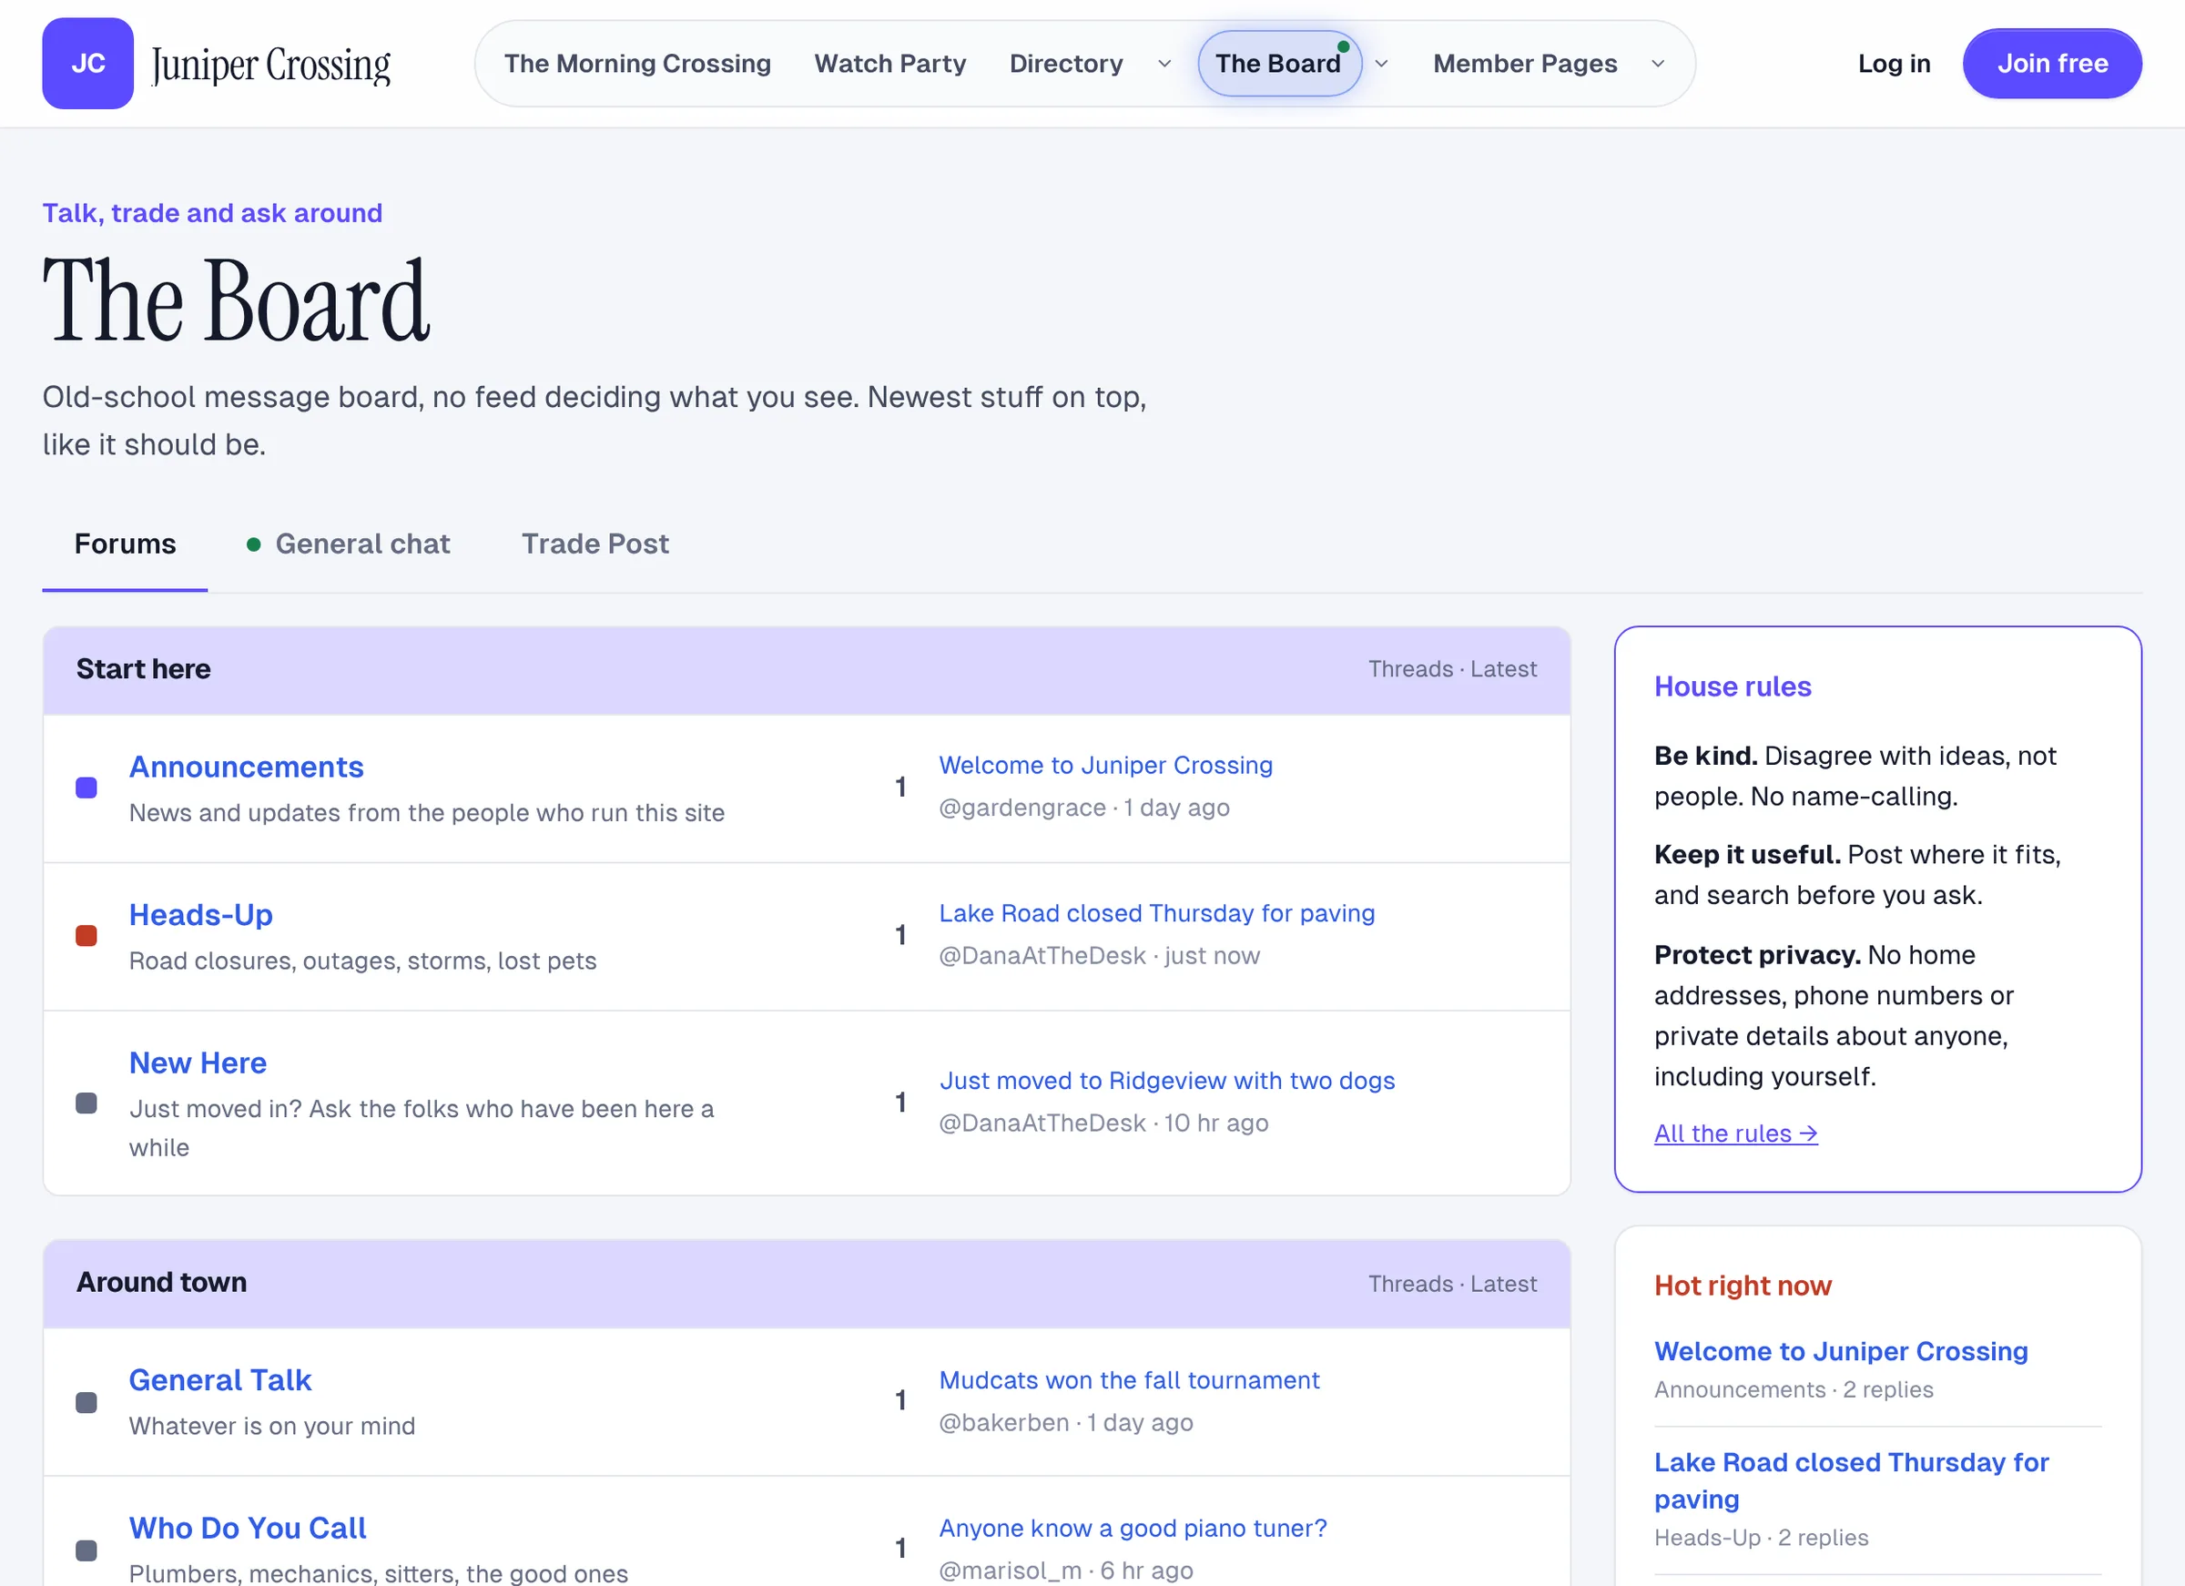Expand The Board dropdown chevron
Screen dimensions: 2185x1586
(1381, 64)
